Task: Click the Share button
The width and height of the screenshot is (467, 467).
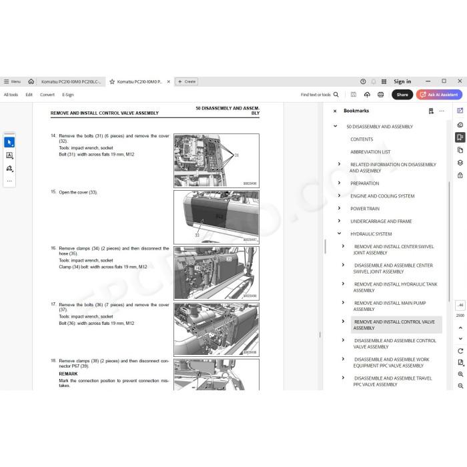Action: pyautogui.click(x=402, y=95)
